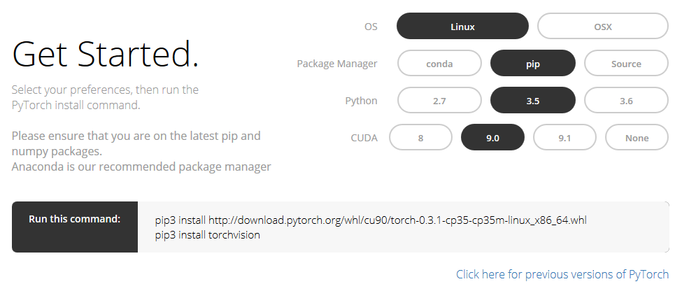Pick conda as package manager
This screenshot has width=689, height=284.
coord(439,64)
